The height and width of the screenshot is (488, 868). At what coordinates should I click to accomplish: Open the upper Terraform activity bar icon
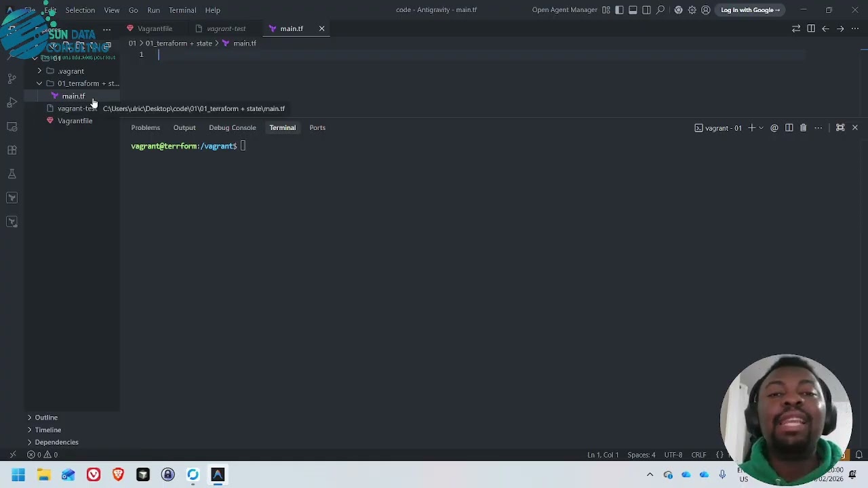pyautogui.click(x=12, y=198)
